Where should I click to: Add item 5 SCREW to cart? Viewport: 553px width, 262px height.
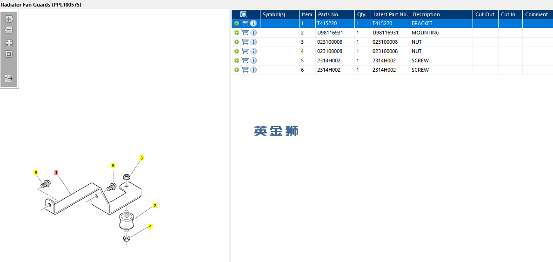coord(245,60)
